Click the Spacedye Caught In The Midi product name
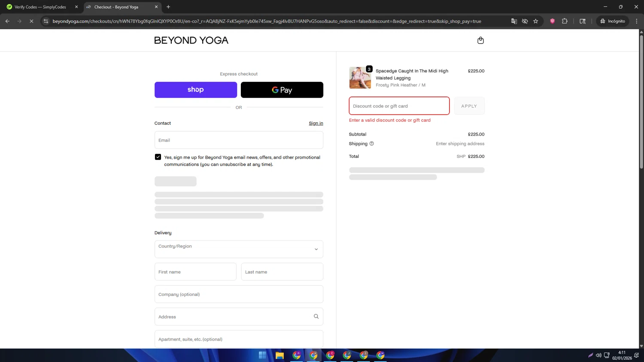 click(412, 74)
